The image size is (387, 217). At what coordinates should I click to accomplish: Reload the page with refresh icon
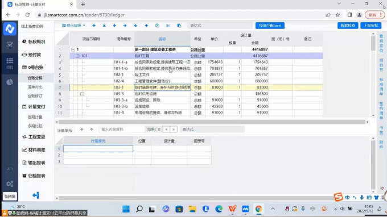point(27,15)
